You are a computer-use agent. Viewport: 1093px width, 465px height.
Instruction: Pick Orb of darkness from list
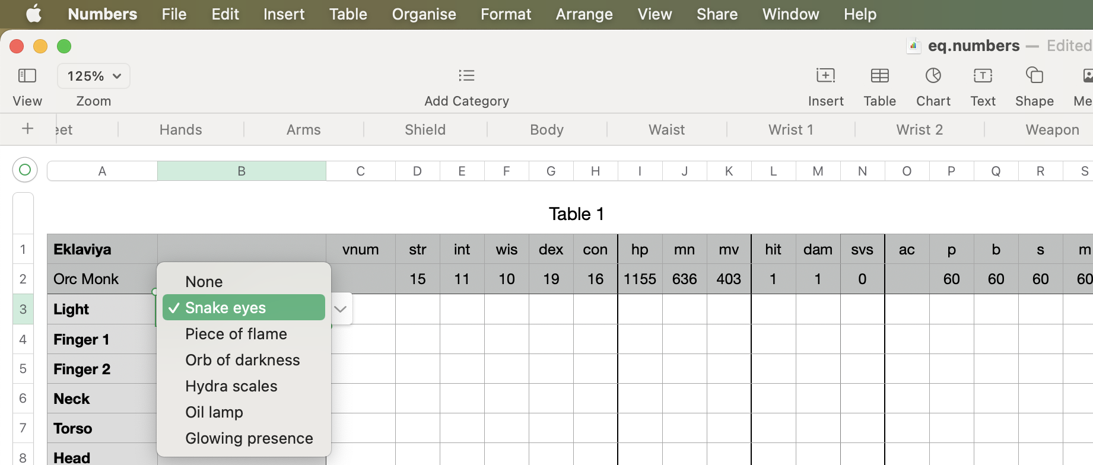[x=242, y=360]
